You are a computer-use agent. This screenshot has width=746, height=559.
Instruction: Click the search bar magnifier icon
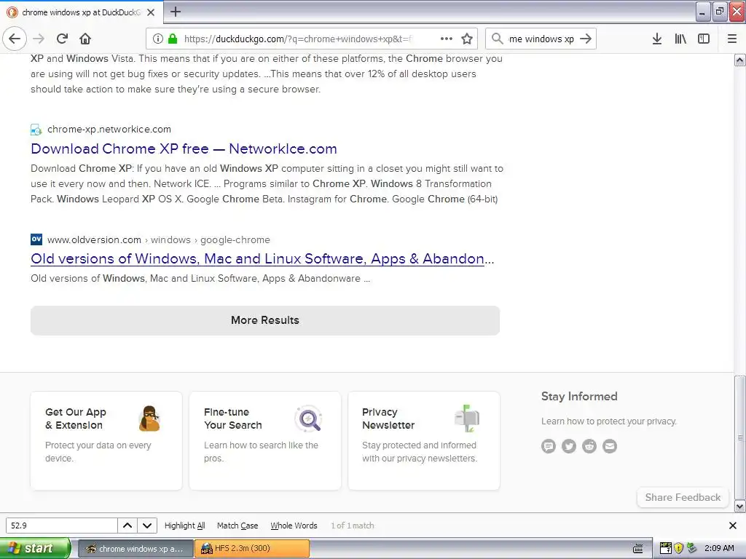pos(497,39)
